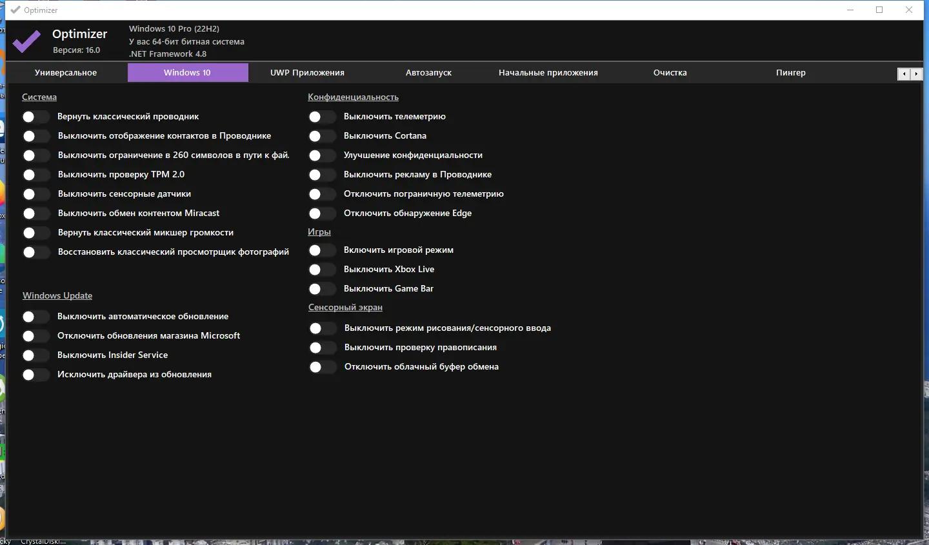Open the Очистка tab
929x545 pixels.
coord(670,73)
